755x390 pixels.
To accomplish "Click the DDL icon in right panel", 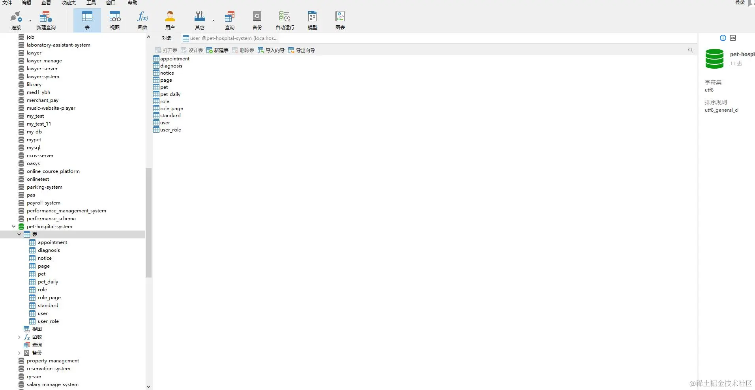I will (x=733, y=38).
